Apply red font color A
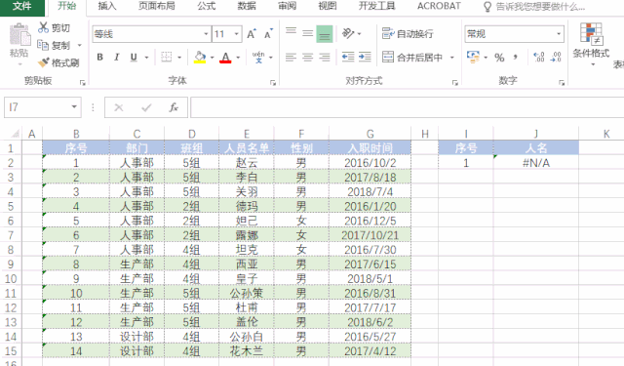 pos(225,58)
